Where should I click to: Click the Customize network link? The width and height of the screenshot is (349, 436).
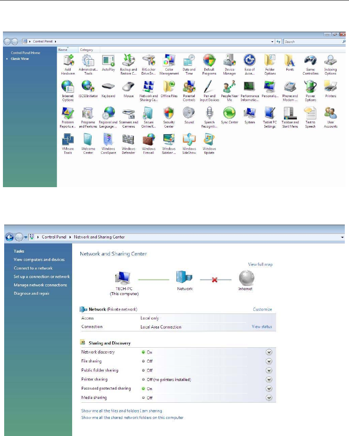click(x=263, y=309)
